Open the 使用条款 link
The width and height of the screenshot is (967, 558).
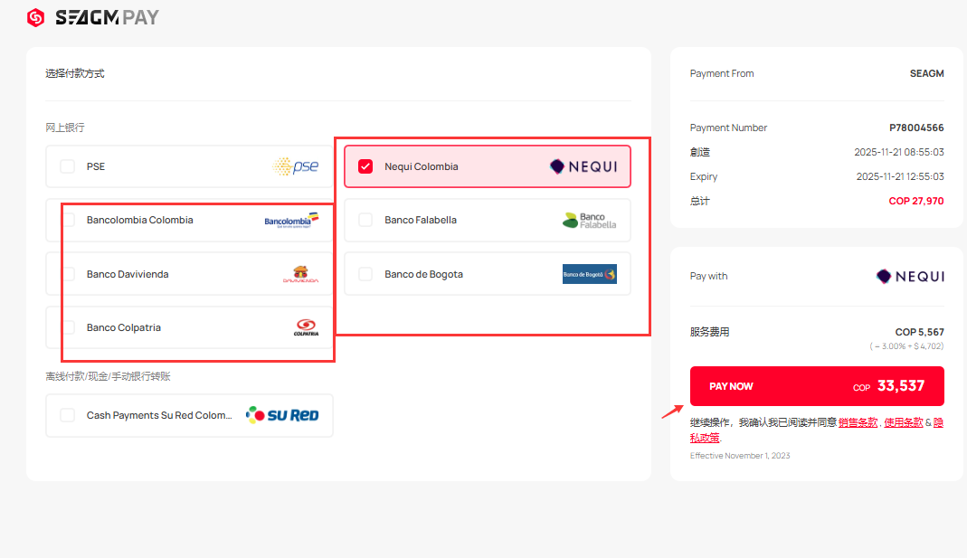(x=903, y=422)
